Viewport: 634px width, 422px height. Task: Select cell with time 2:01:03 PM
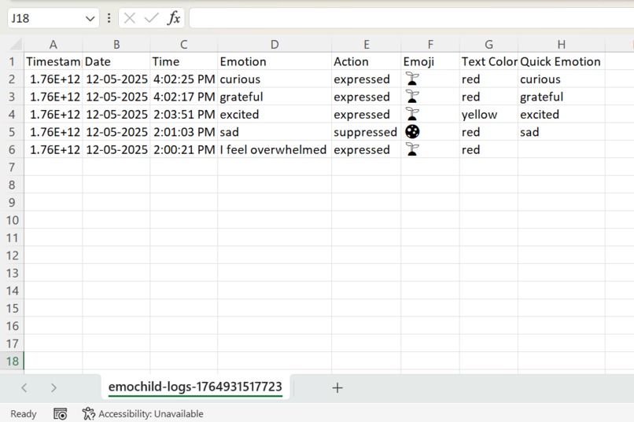183,132
